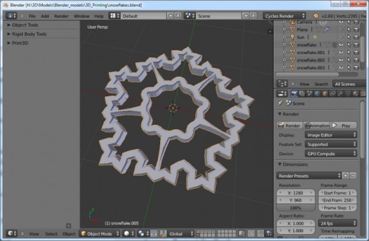Open the Modifiers wrench tab icon
Screen dimensions: 369x241
(x=340, y=94)
